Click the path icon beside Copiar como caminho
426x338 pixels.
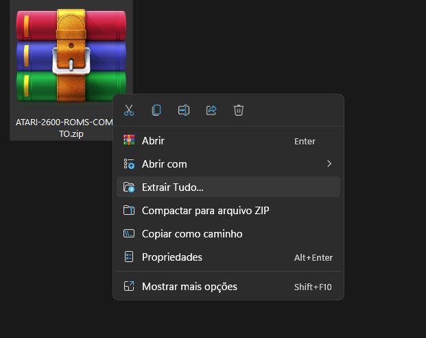(x=129, y=233)
